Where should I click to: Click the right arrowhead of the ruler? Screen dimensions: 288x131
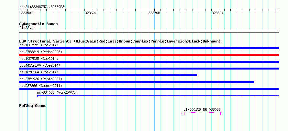click(278, 10)
